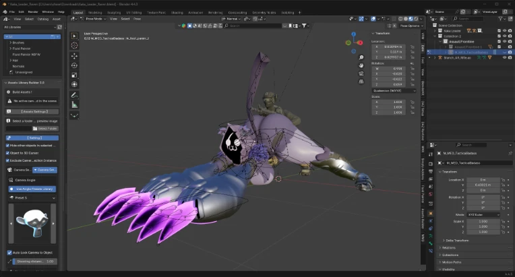515x277 pixels.
Task: Open the Pose Options dropdown
Action: (411, 26)
